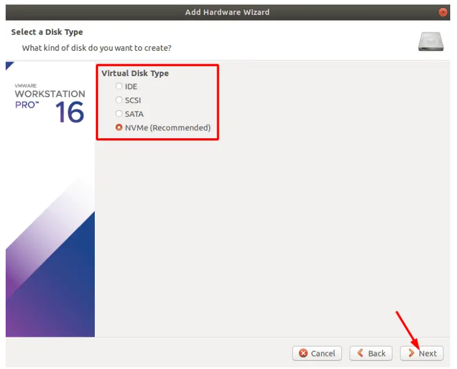Close the wizard with the title bar button
457x369 pixels.
443,12
